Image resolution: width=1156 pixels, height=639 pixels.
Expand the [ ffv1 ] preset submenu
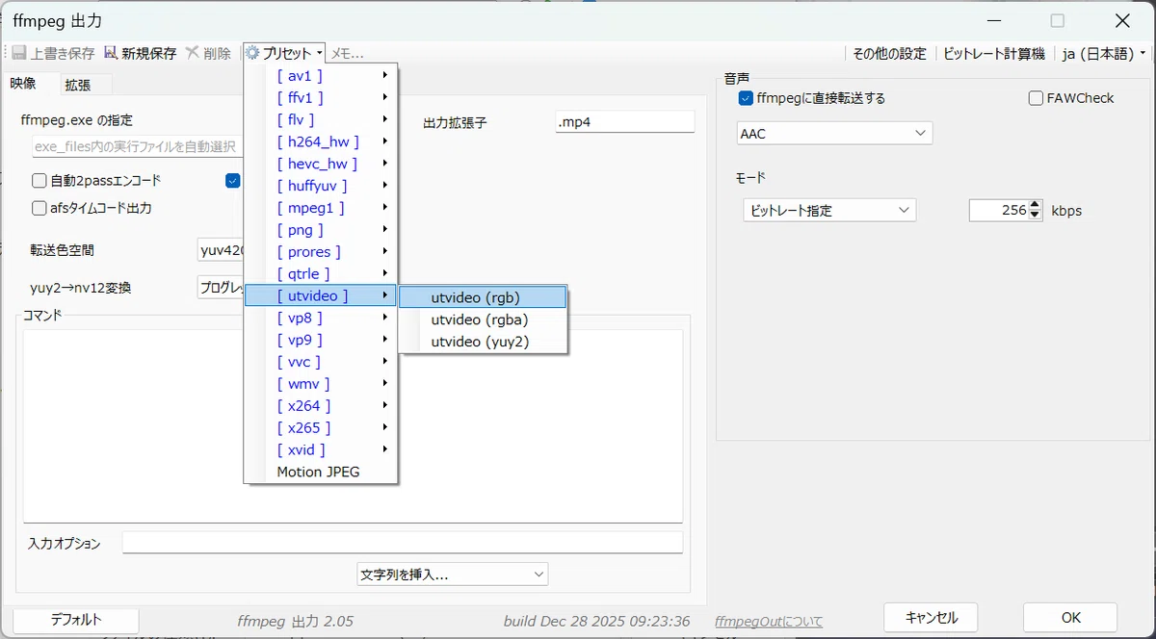pos(321,97)
